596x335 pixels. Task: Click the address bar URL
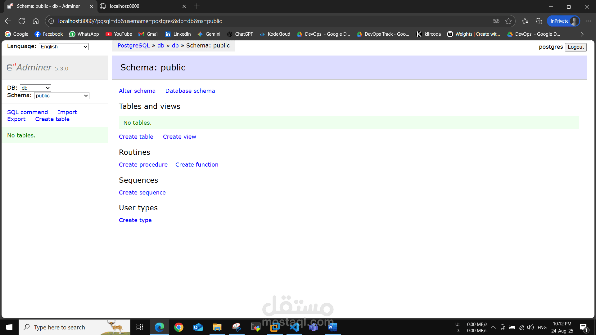click(140, 21)
